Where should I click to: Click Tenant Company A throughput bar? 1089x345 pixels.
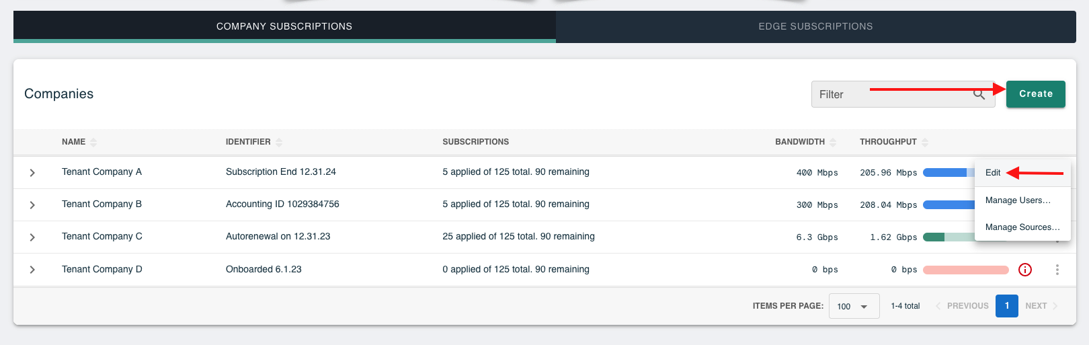(x=949, y=173)
